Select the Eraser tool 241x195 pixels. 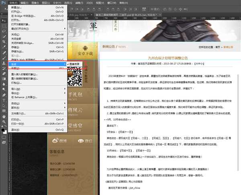tap(4, 74)
